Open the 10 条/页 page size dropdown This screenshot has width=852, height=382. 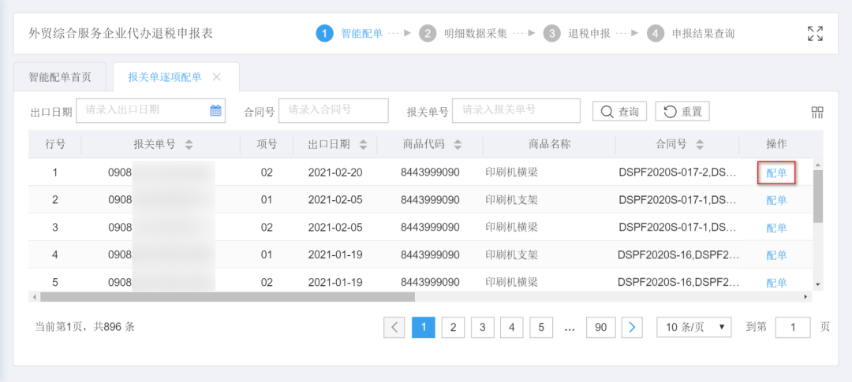pos(694,327)
